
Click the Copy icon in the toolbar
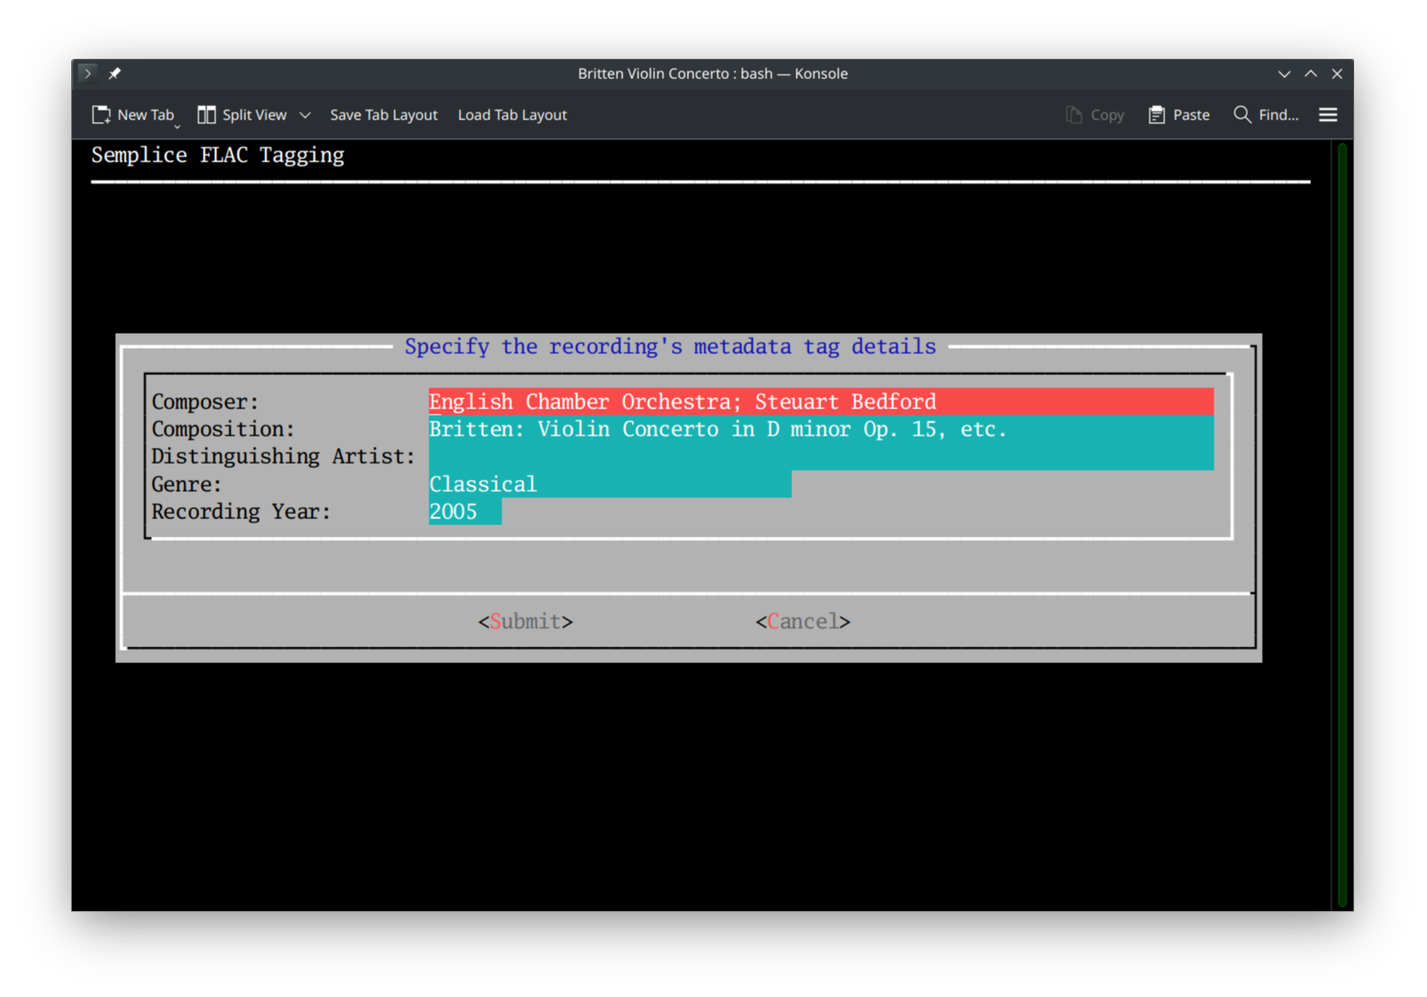point(1073,114)
